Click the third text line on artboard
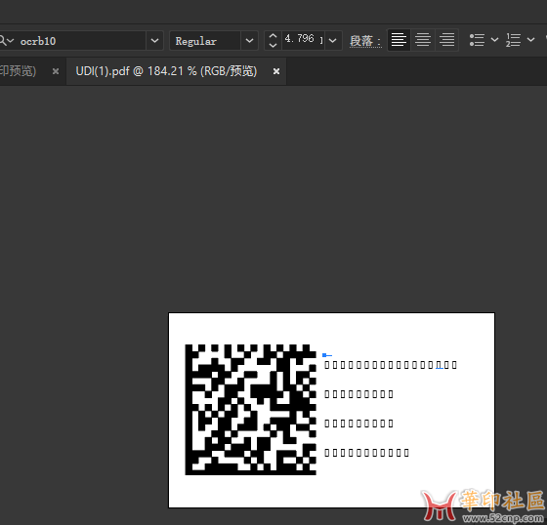Image resolution: width=547 pixels, height=525 pixels. click(359, 424)
